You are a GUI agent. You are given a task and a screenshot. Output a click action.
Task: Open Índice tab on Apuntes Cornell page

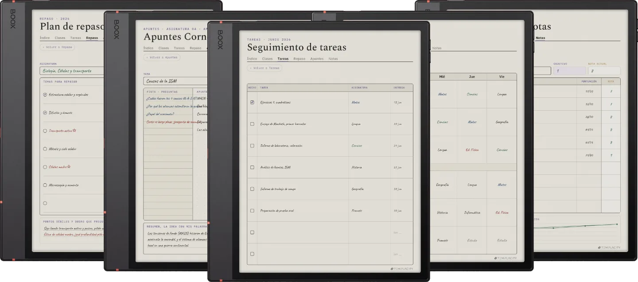click(148, 48)
